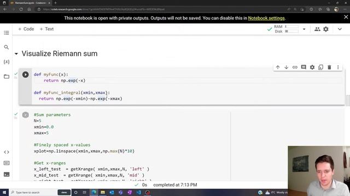Image resolution: width=350 pixels, height=196 pixels.
Task: Mirror cell in tab icon
Action: click(321, 67)
